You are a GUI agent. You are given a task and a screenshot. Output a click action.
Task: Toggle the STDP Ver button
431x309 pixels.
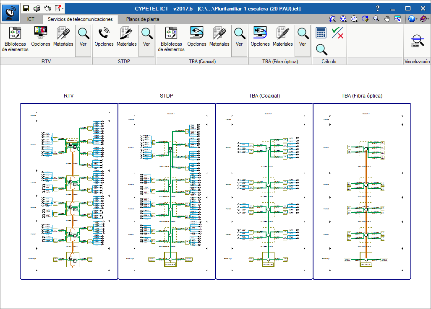pyautogui.click(x=146, y=41)
